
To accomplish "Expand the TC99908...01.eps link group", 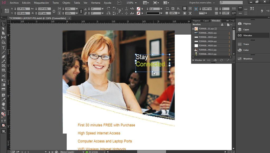I will (x=193, y=29).
